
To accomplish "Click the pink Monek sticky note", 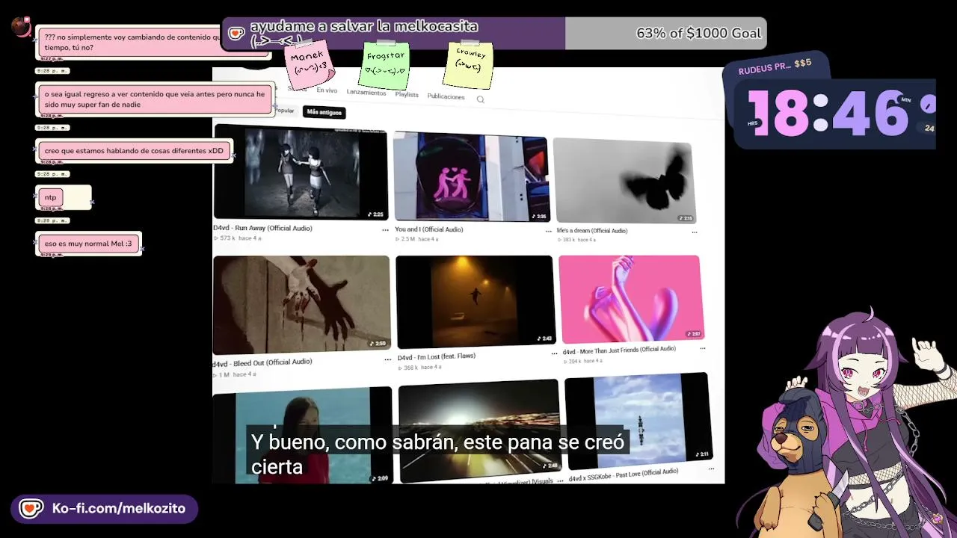I will tap(310, 64).
